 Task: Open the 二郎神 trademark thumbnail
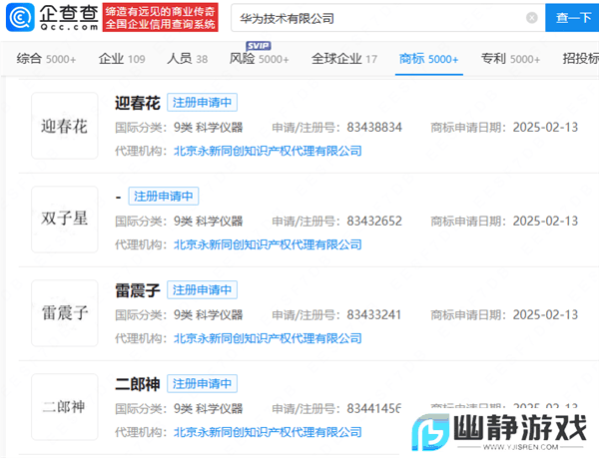[65, 407]
